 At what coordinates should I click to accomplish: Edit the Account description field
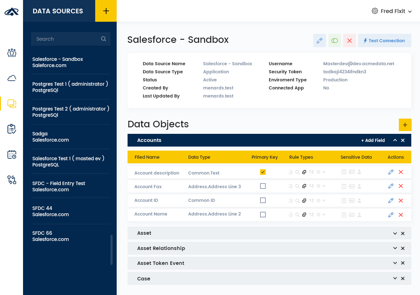coord(391,172)
